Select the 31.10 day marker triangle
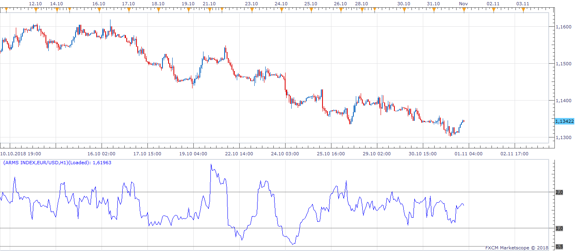The height and width of the screenshot is (251, 578). pyautogui.click(x=433, y=10)
